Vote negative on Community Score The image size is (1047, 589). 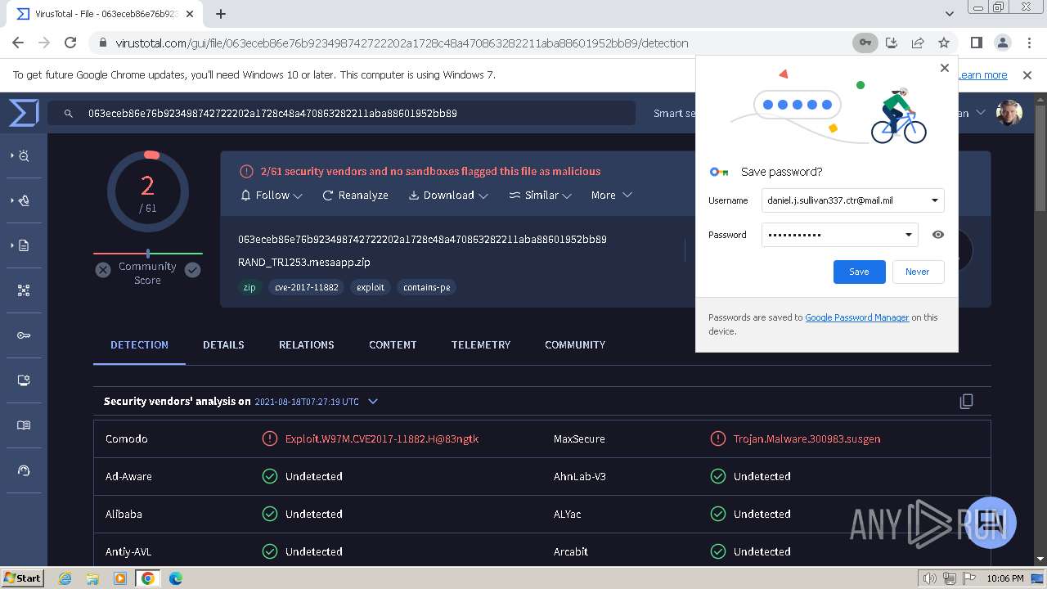click(x=103, y=270)
